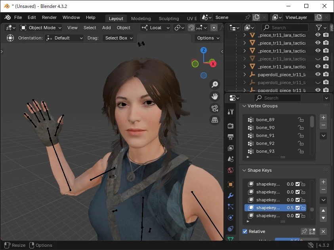The height and width of the screenshot is (250, 334).
Task: Toggle lock on bone_89 vertex group
Action: click(x=301, y=120)
